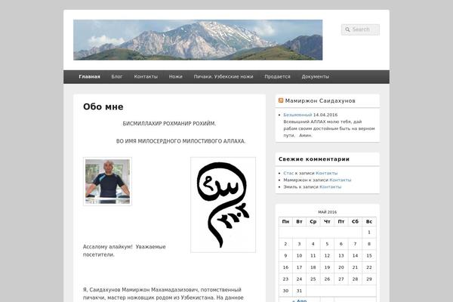This screenshot has width=453, height=302.
Task: Click the paragraph starting Я, Саидахунов Мамиржон
Action: [x=163, y=294]
